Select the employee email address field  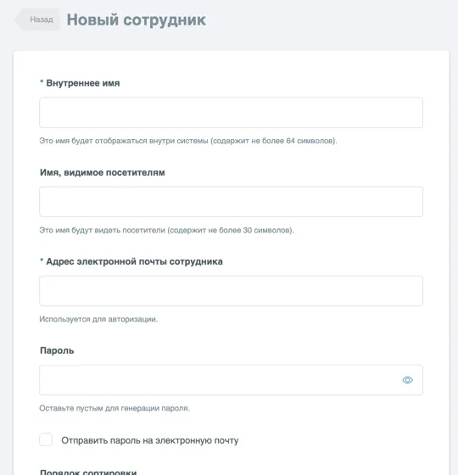point(231,291)
